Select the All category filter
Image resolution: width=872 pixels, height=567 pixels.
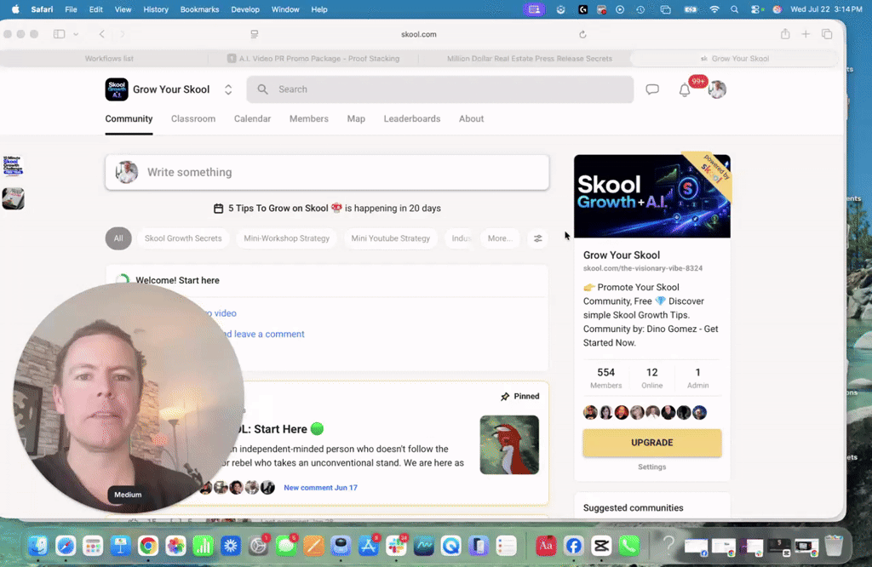tap(118, 238)
